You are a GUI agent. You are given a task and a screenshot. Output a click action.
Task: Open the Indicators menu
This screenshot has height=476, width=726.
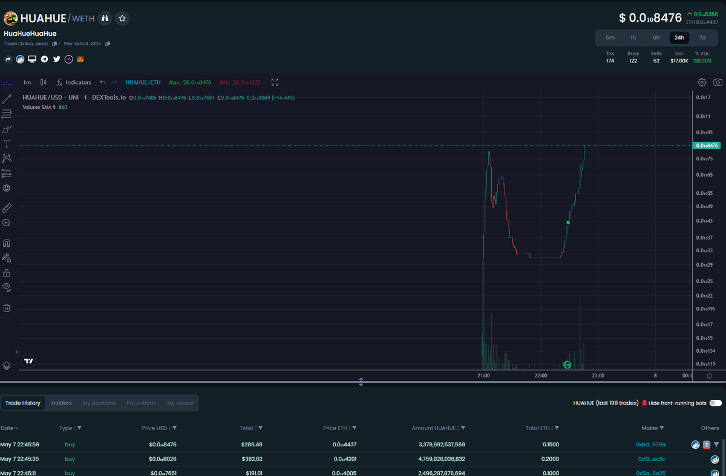point(74,82)
